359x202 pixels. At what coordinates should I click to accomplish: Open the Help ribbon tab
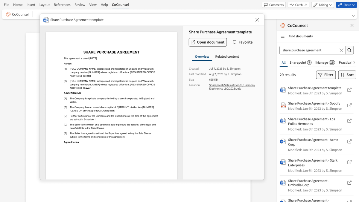pos(104,5)
